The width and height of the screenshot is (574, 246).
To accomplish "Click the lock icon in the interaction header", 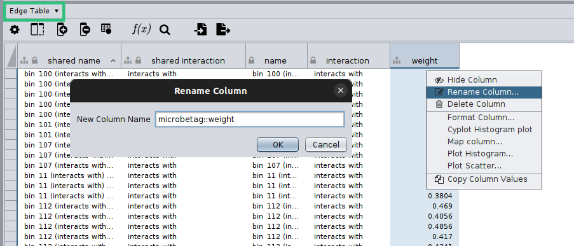I will click(x=313, y=60).
